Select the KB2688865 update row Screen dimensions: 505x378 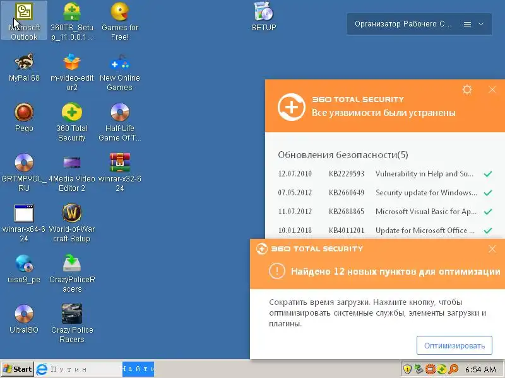385,212
